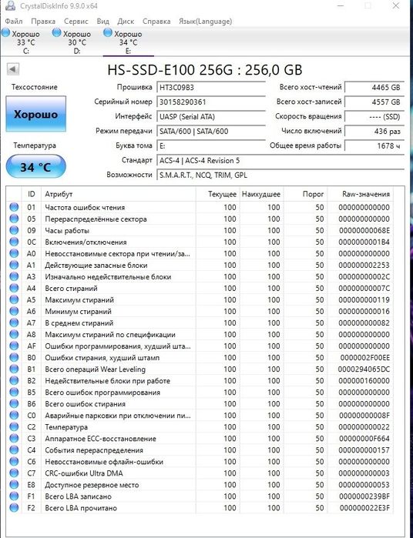Image resolution: width=413 pixels, height=538 pixels.
Task: Click status icon of CRC-ошибки Ultra DMA
Action: pos(14,473)
